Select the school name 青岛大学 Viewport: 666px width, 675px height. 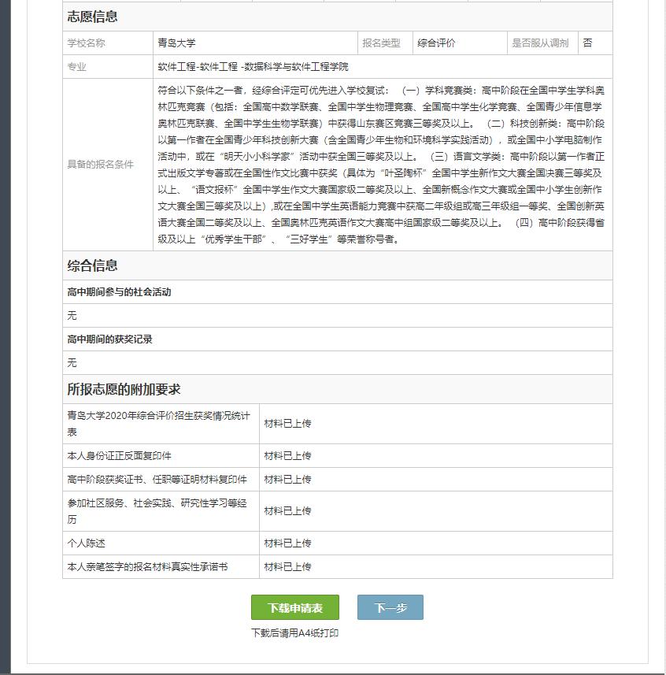pos(176,43)
